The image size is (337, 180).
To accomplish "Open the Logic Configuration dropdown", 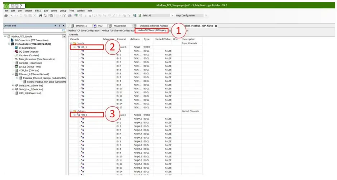I will (x=206, y=16).
